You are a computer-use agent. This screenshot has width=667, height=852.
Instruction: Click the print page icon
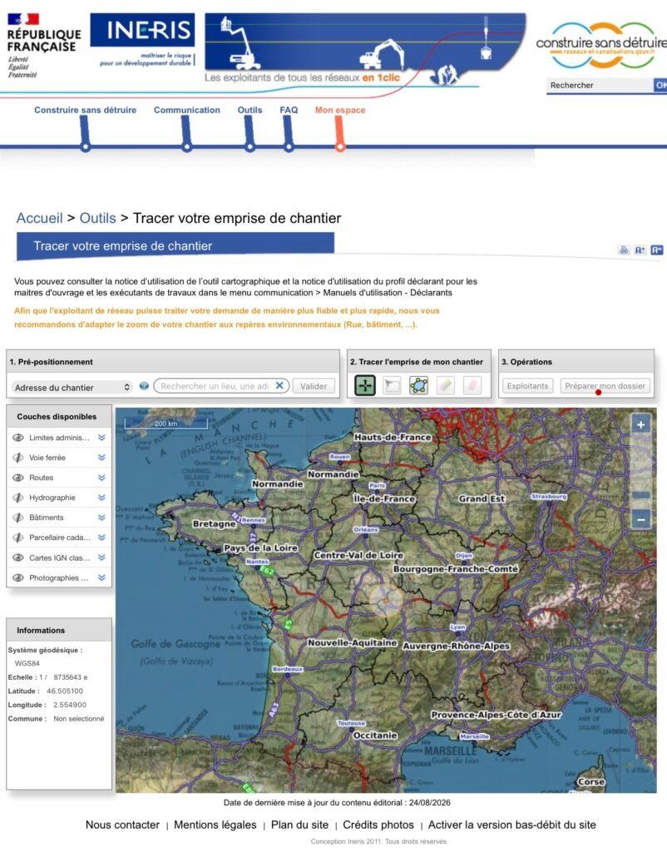(624, 250)
